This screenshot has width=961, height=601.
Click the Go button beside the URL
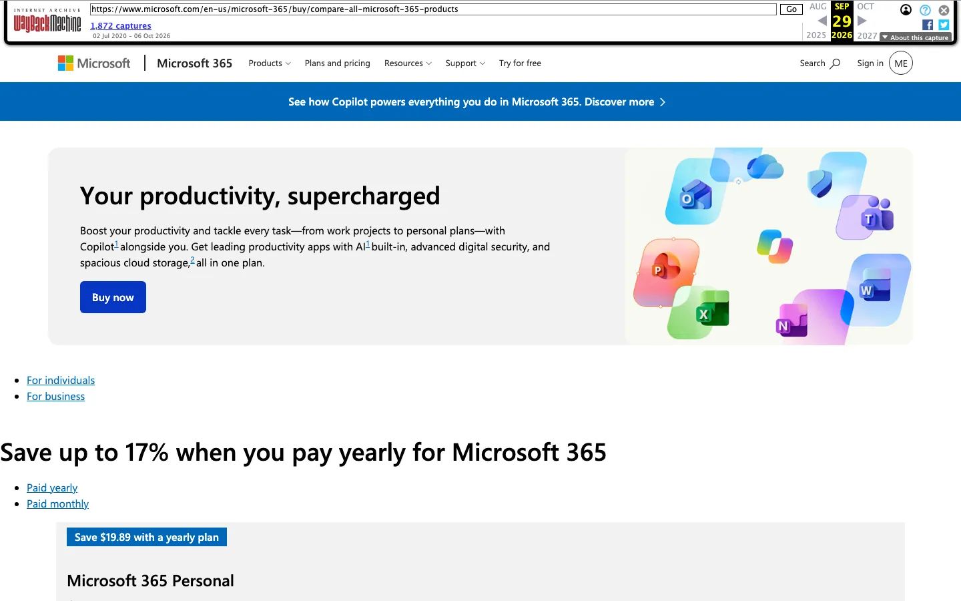[x=791, y=9]
